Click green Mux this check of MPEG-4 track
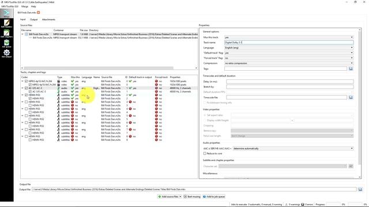The height and width of the screenshot is (207, 369). click(73, 81)
